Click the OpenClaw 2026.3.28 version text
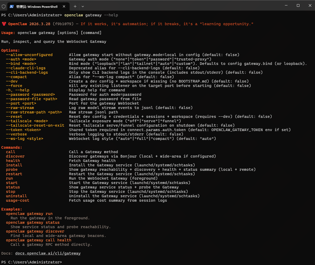315x265 pixels. click(x=29, y=24)
